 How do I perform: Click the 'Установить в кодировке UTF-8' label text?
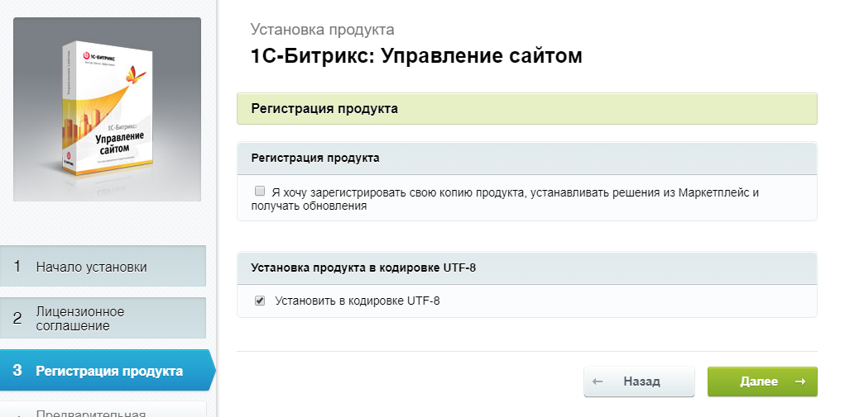coord(358,301)
